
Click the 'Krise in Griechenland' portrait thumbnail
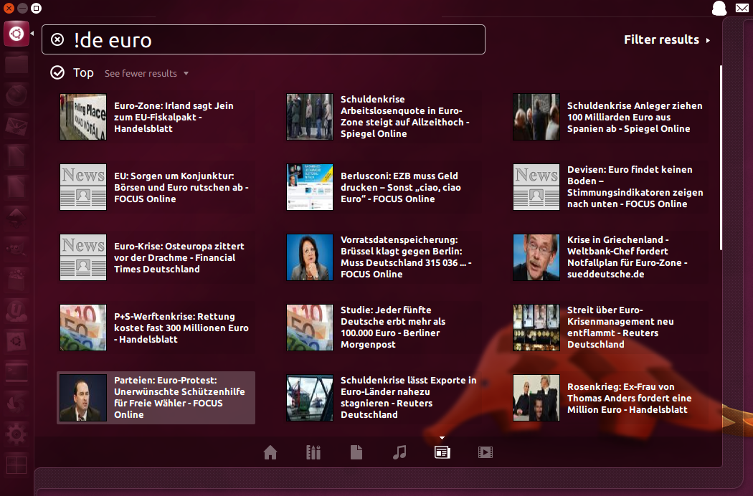coord(536,257)
